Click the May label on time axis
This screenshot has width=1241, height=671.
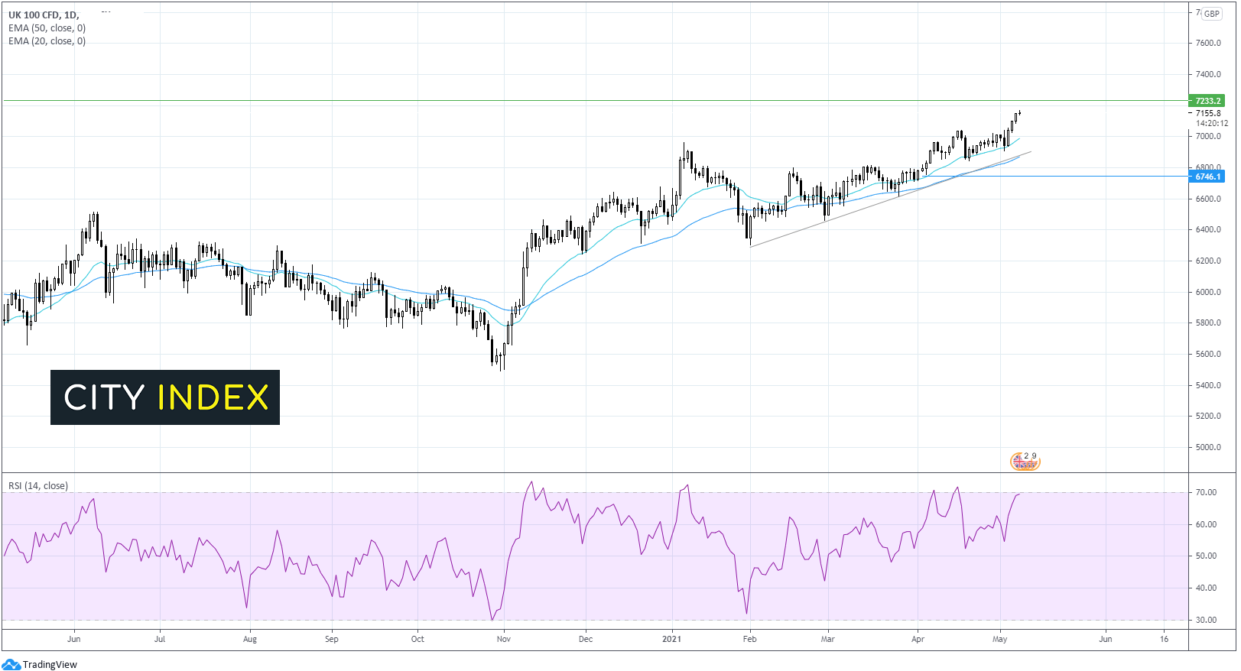999,639
